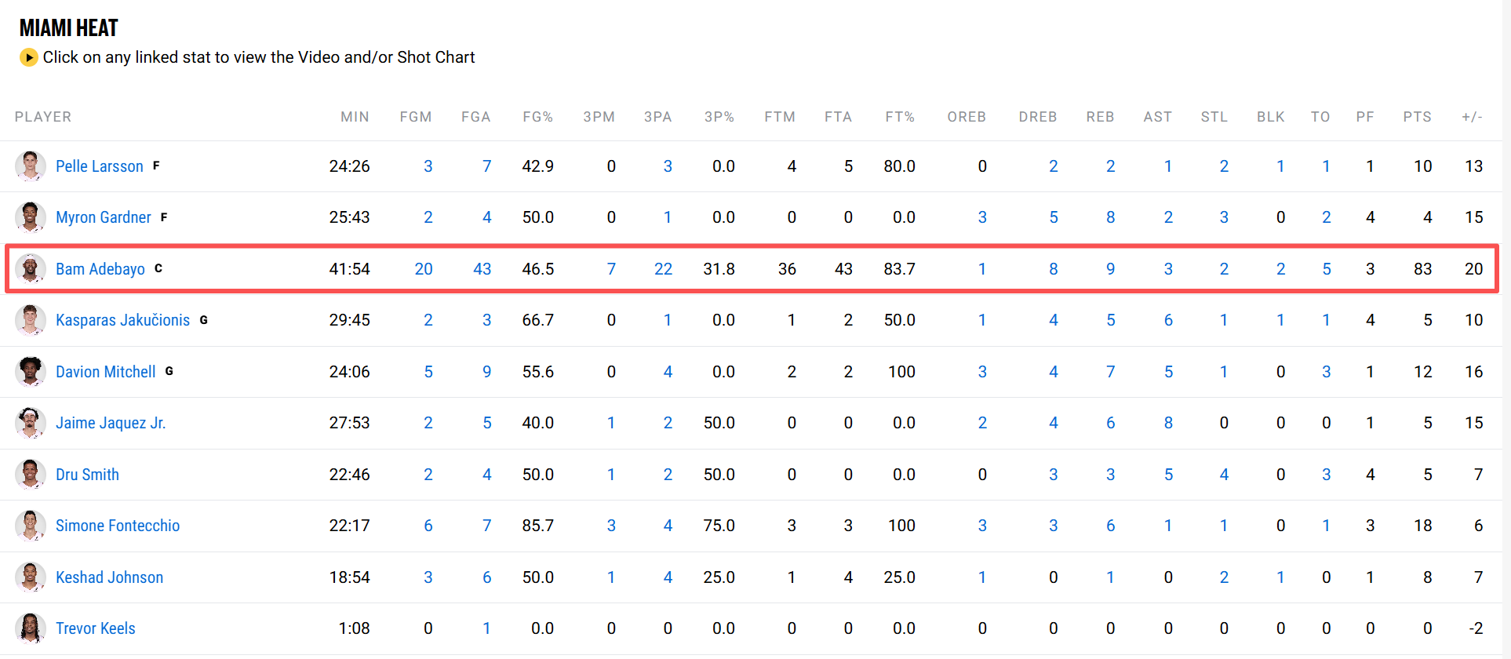
Task: Click the REB column header
Action: coord(1100,117)
